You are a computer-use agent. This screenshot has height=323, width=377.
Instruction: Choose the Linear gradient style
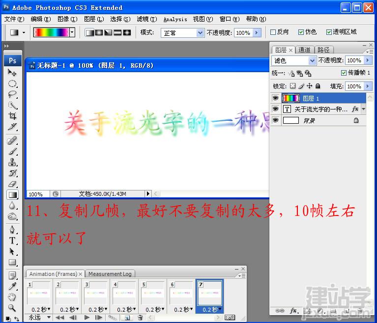click(89, 32)
